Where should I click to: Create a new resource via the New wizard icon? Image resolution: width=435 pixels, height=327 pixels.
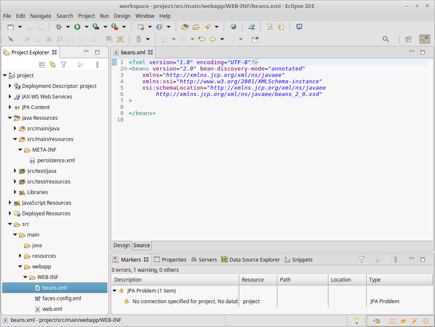click(x=10, y=26)
